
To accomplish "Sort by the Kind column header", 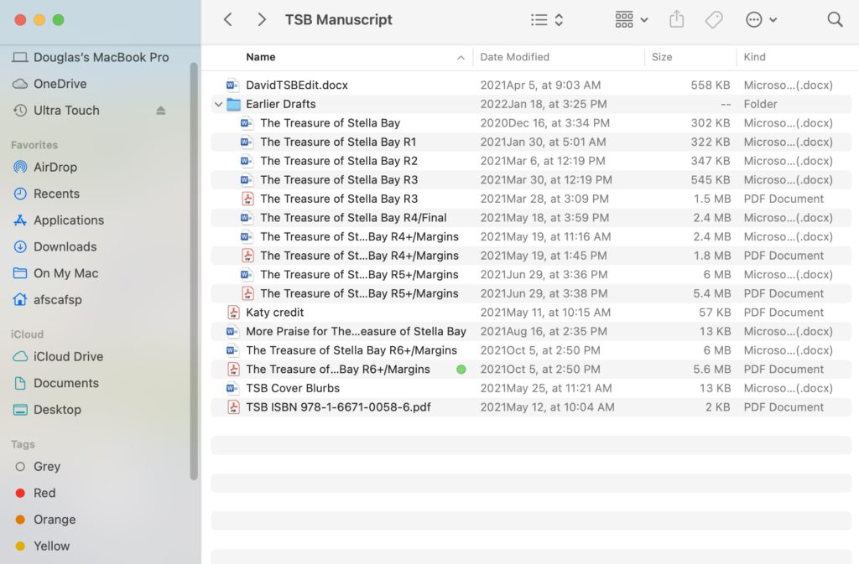I will [x=754, y=57].
